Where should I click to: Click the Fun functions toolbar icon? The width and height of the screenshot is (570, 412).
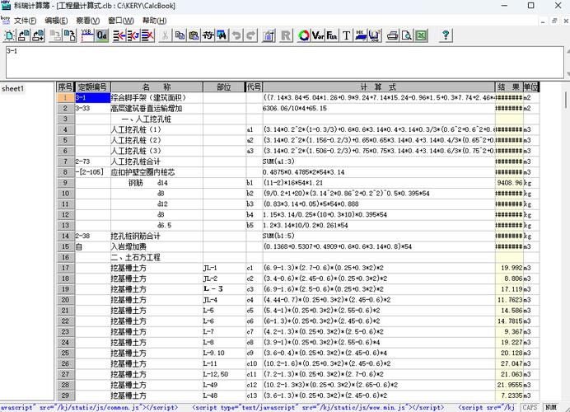[332, 35]
